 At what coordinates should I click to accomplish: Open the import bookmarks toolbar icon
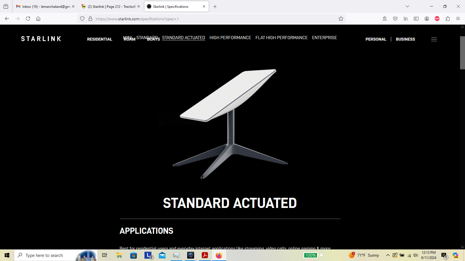[385, 19]
